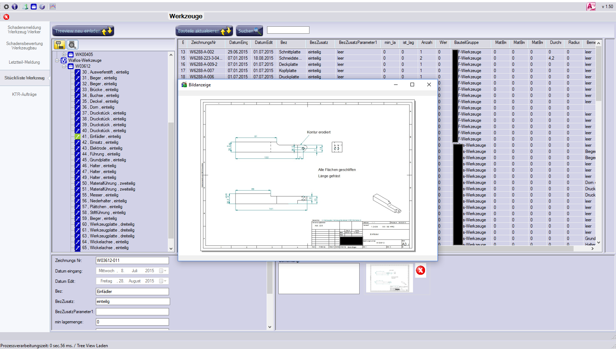Click wrench icon of 45 Grundplatte

(78, 160)
